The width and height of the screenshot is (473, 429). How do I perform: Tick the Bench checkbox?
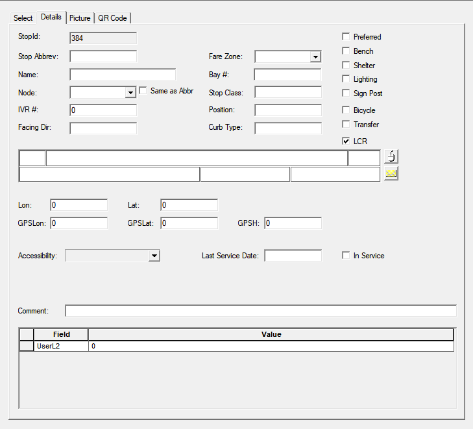coord(346,51)
